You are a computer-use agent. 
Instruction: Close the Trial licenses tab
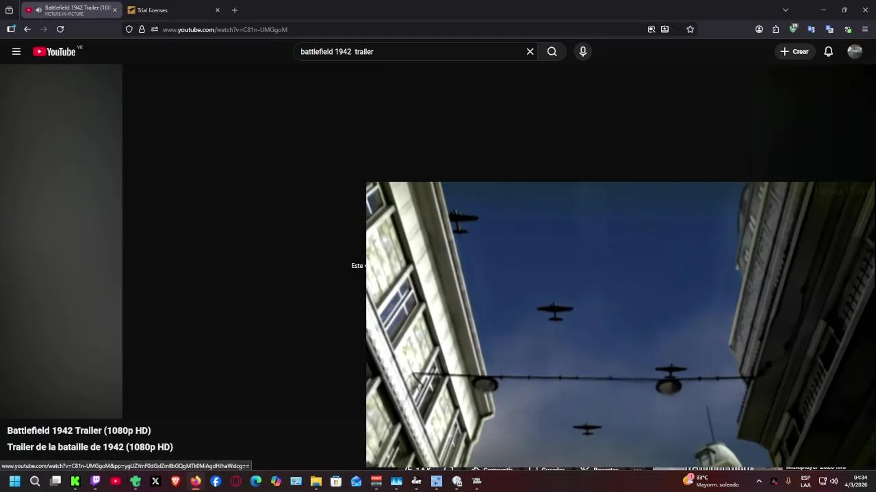click(x=218, y=10)
